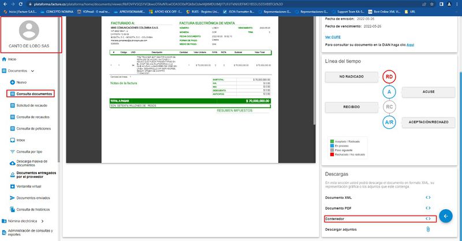
Task: Click the A/R timeline circle
Action: tap(389, 122)
